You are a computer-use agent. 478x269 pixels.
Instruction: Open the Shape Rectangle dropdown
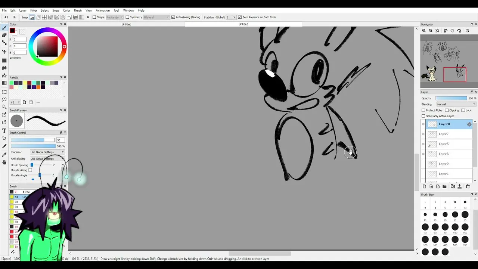pyautogui.click(x=115, y=17)
